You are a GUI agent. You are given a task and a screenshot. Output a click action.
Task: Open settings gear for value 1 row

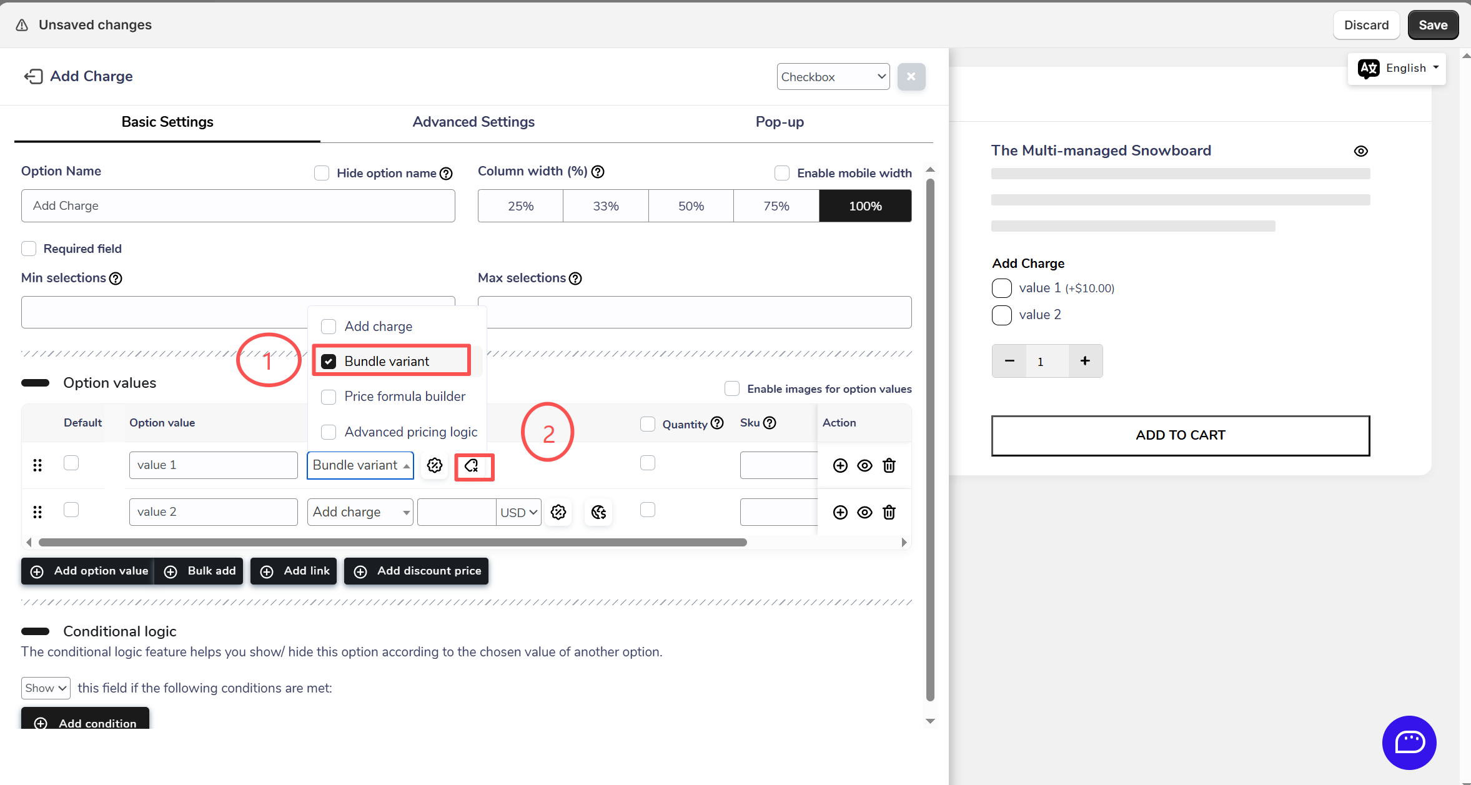click(x=435, y=465)
